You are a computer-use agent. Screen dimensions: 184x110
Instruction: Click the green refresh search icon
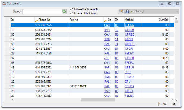click(x=64, y=11)
